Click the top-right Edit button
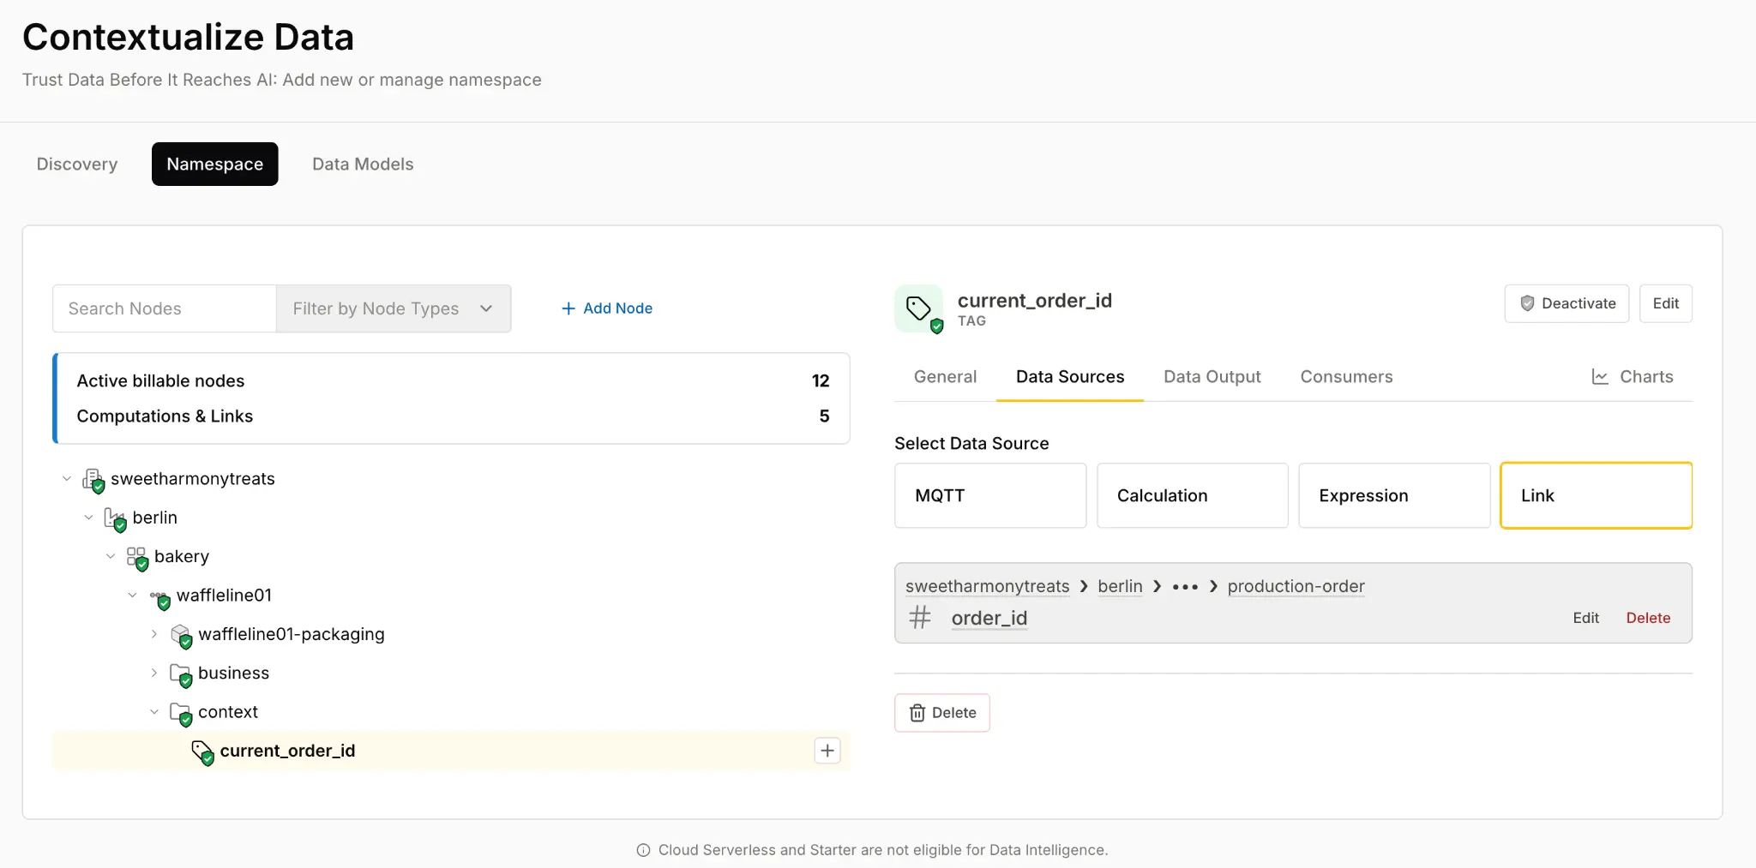Screen dimensions: 1756x868 [1666, 303]
